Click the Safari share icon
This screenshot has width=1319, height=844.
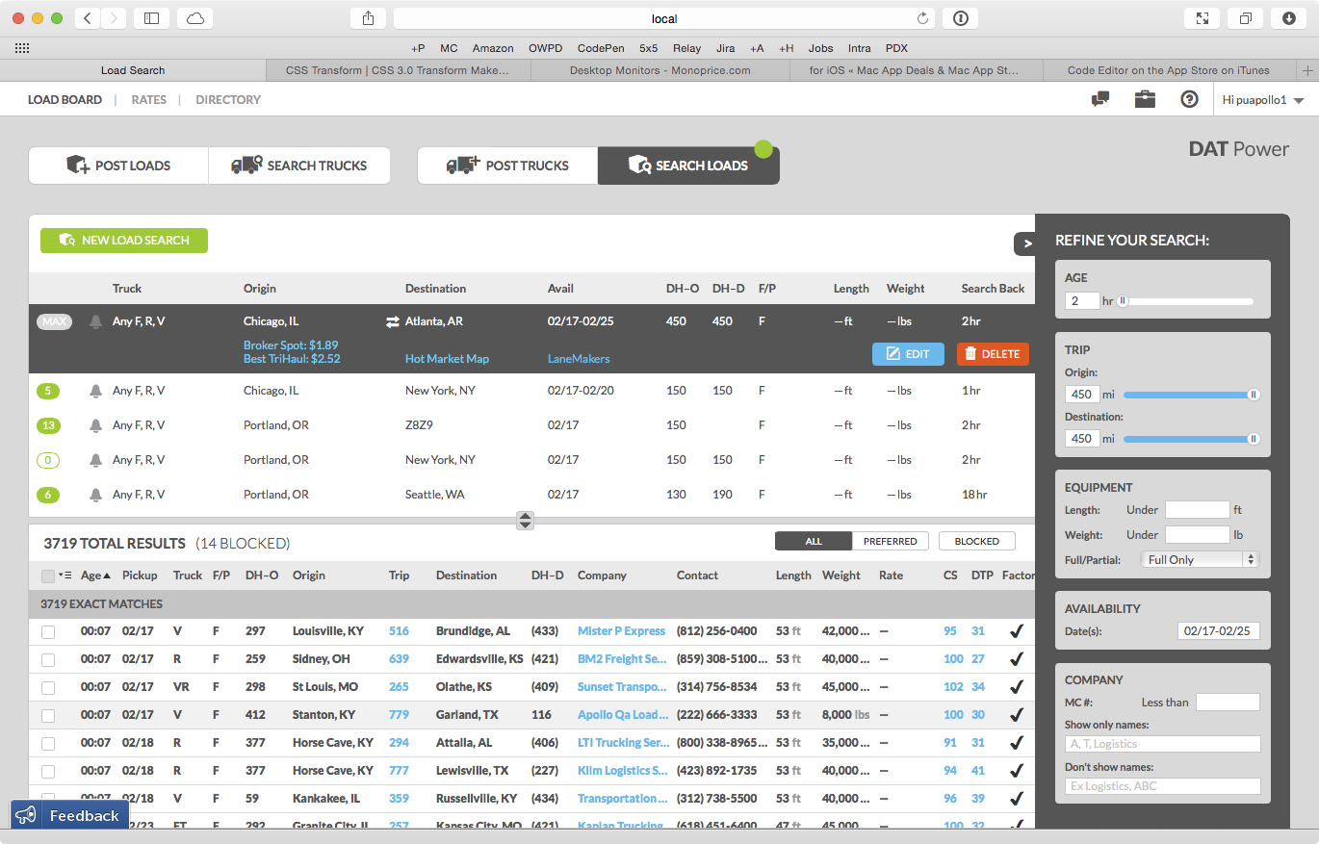click(369, 18)
